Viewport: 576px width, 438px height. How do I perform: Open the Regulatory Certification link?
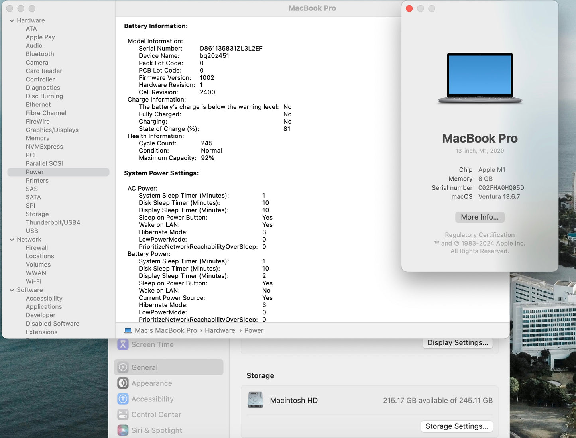480,235
